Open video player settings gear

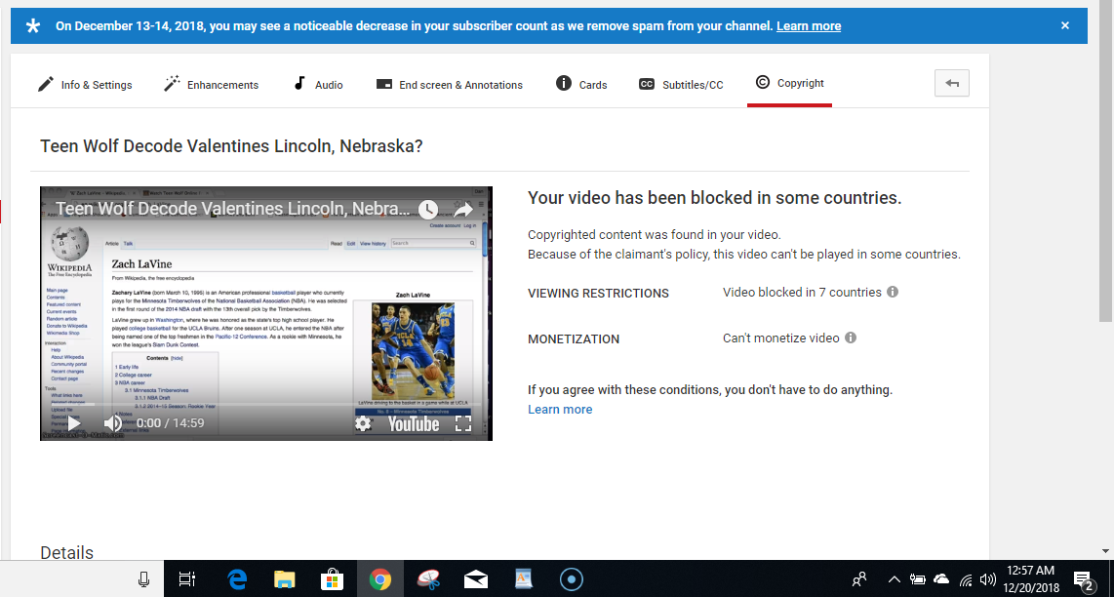363,423
